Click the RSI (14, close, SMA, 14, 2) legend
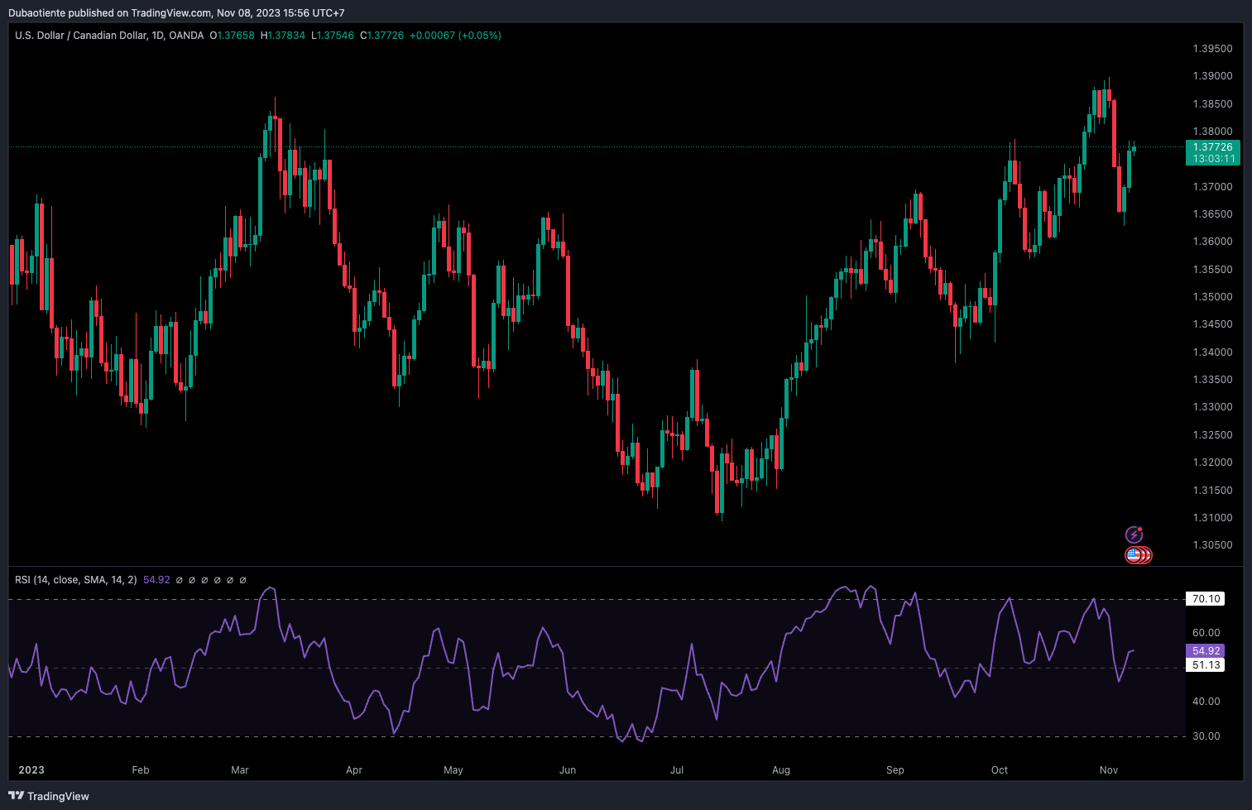The height and width of the screenshot is (810, 1252). point(76,580)
